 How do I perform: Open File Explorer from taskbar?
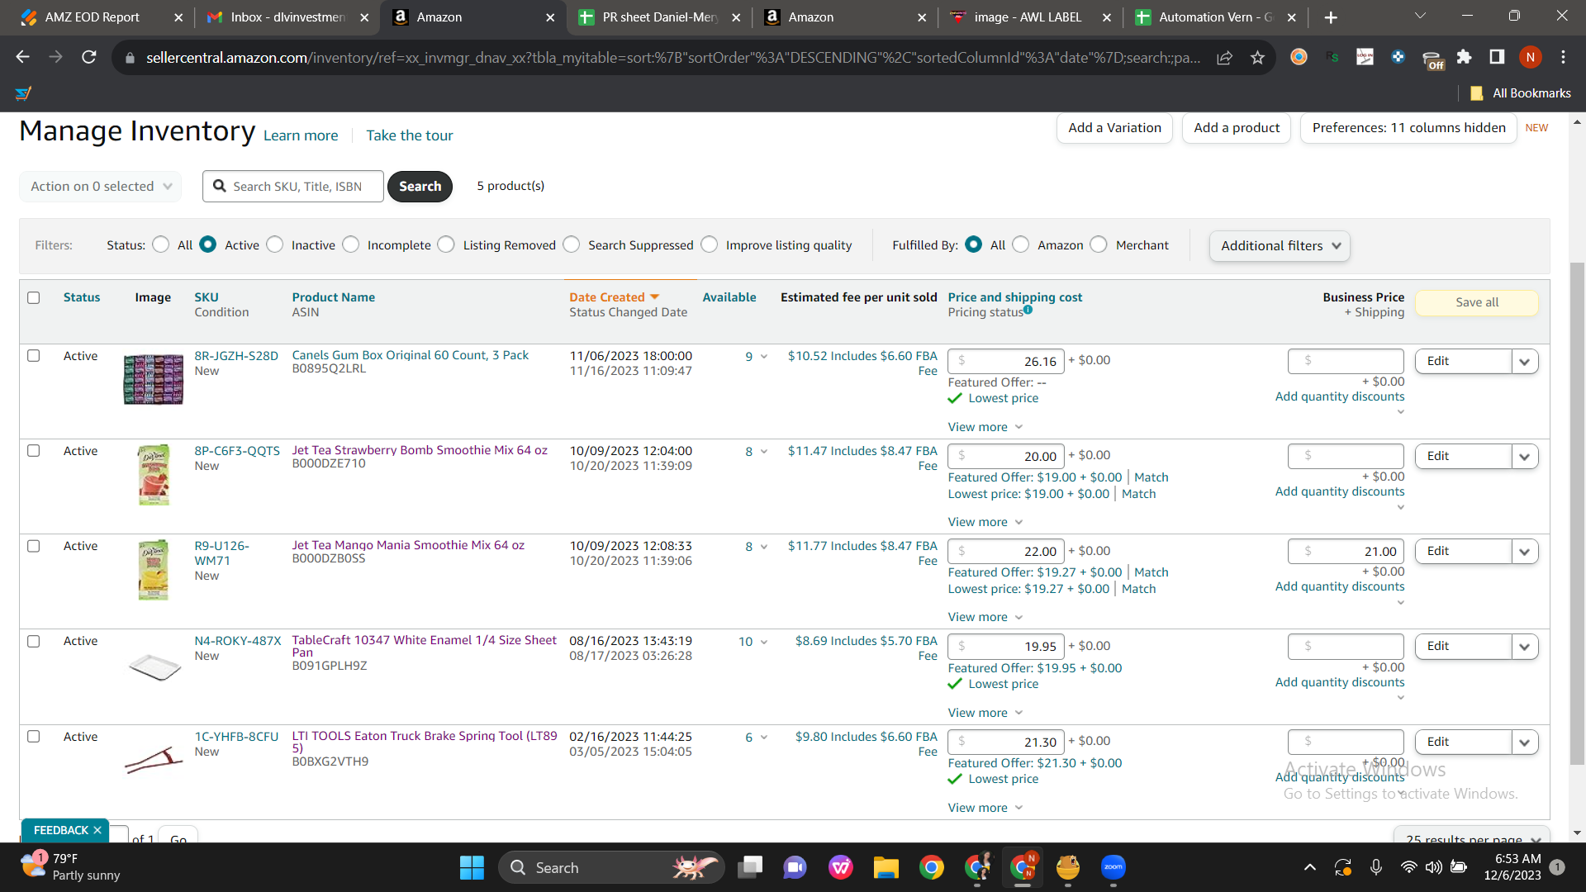pyautogui.click(x=886, y=867)
